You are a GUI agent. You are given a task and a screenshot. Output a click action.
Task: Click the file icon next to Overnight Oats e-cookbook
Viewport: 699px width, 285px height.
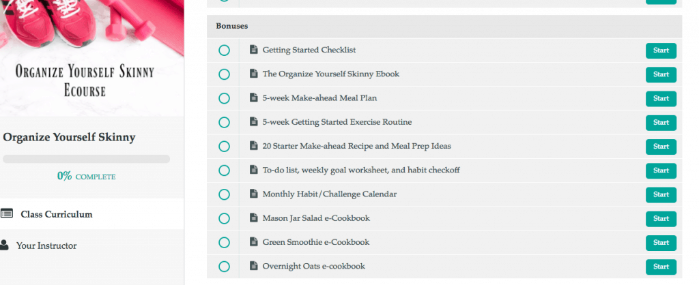point(254,266)
